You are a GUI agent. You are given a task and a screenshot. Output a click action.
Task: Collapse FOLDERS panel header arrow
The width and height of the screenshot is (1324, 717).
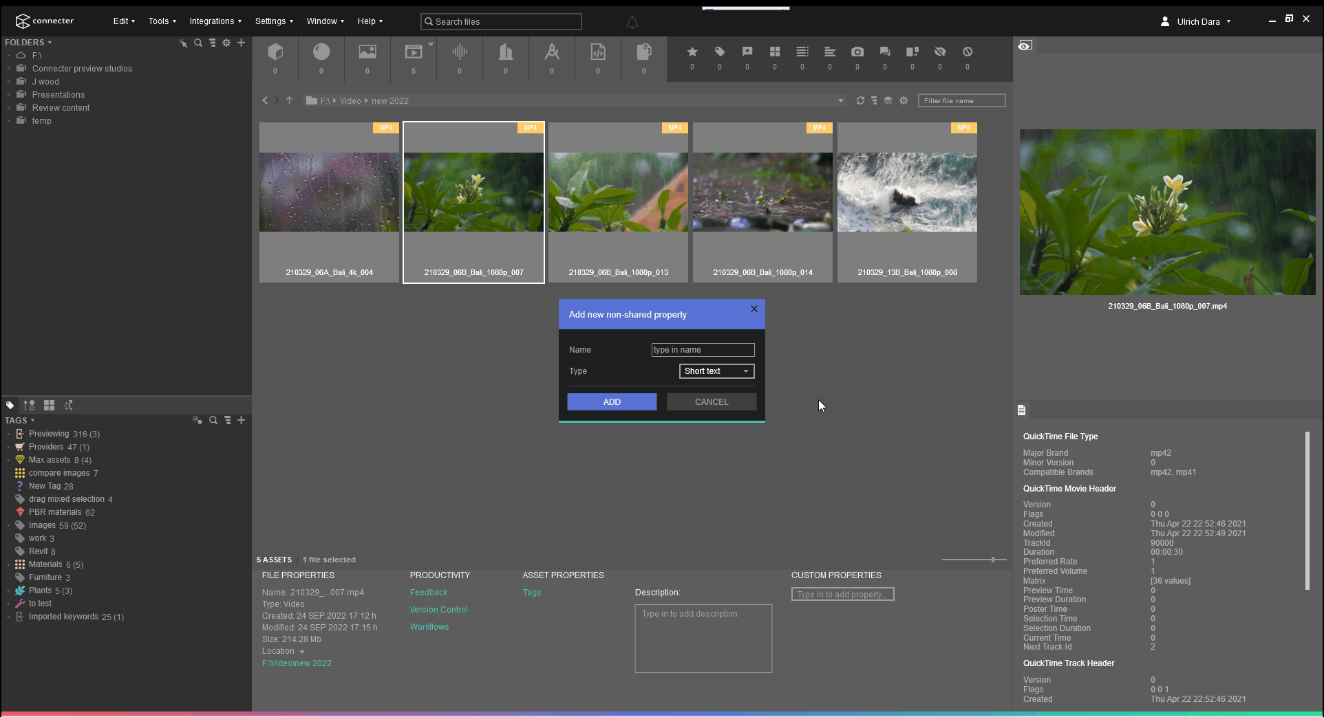(50, 43)
